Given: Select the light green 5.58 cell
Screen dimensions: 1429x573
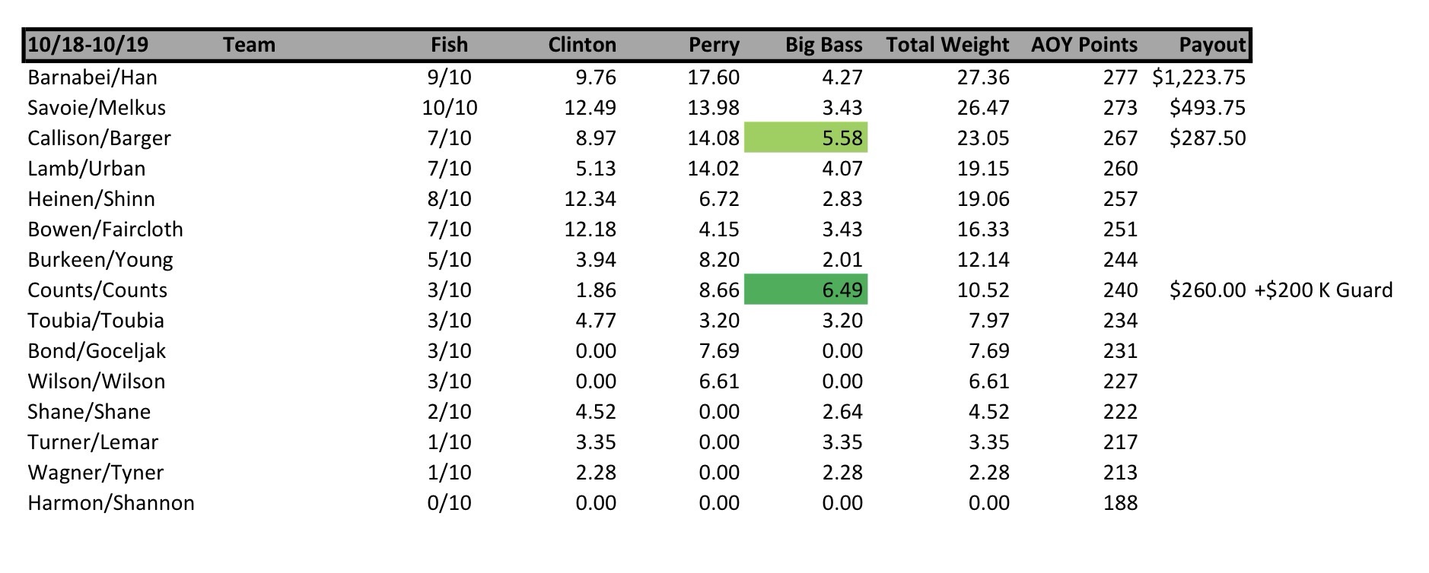Looking at the screenshot, I should pos(806,138).
